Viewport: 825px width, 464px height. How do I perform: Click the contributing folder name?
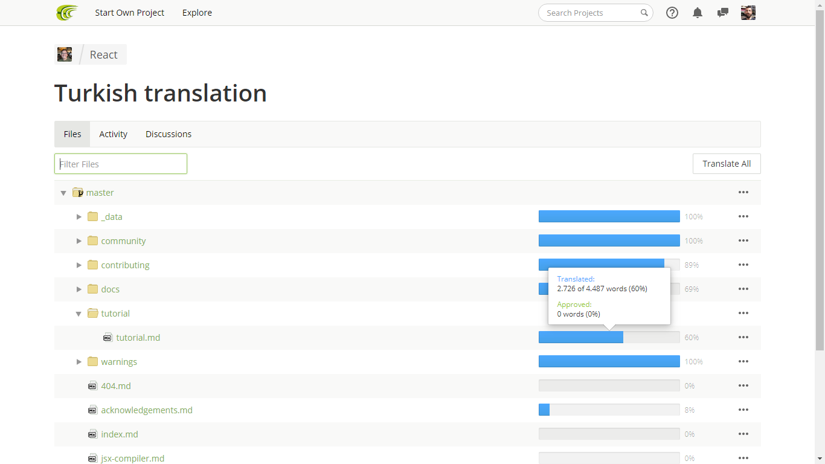pos(125,265)
